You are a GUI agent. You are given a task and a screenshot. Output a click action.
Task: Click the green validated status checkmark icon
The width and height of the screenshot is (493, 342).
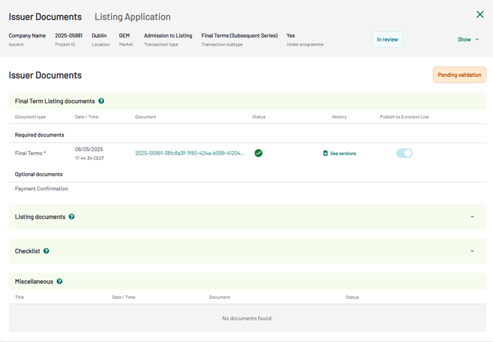tap(258, 153)
